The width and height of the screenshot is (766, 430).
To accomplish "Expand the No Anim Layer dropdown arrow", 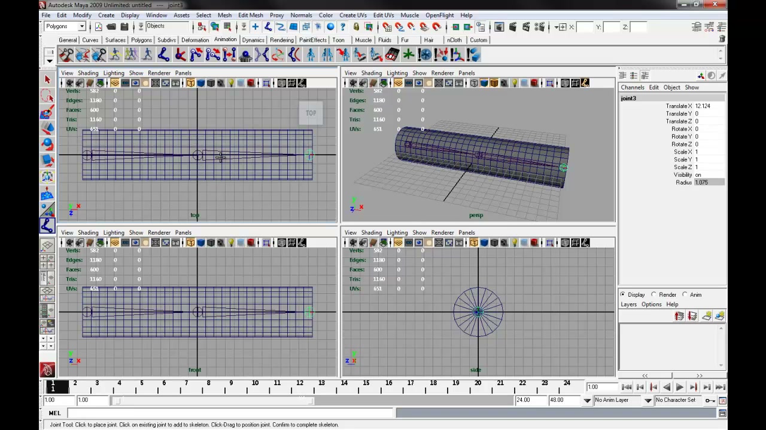I will click(x=648, y=401).
